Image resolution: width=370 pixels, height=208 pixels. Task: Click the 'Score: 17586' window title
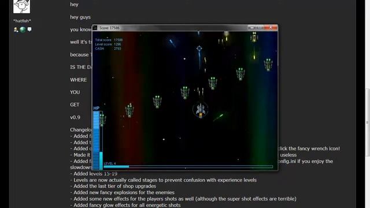(109, 28)
